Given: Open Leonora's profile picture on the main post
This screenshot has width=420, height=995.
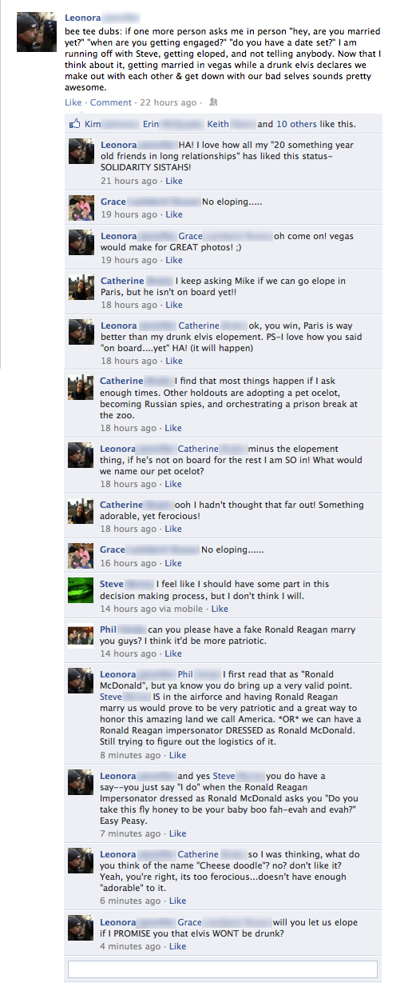Looking at the screenshot, I should pyautogui.click(x=37, y=33).
